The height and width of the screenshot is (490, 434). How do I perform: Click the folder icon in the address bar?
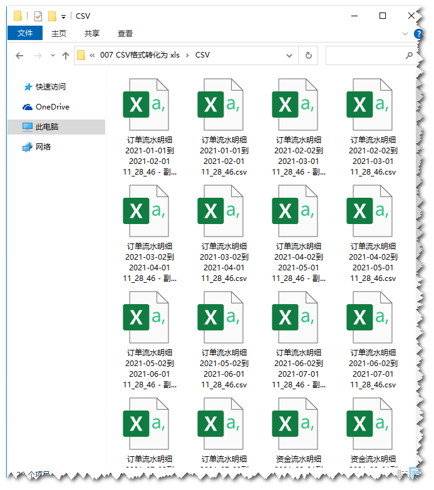click(x=81, y=55)
